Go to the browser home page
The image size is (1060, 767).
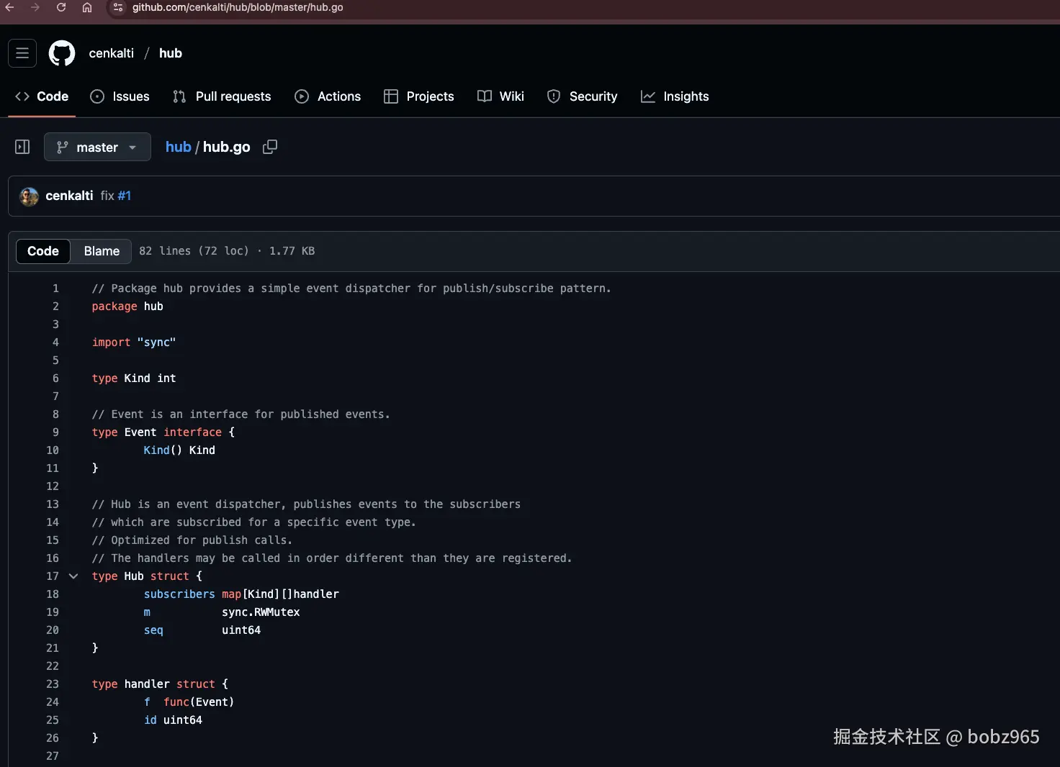(x=87, y=7)
